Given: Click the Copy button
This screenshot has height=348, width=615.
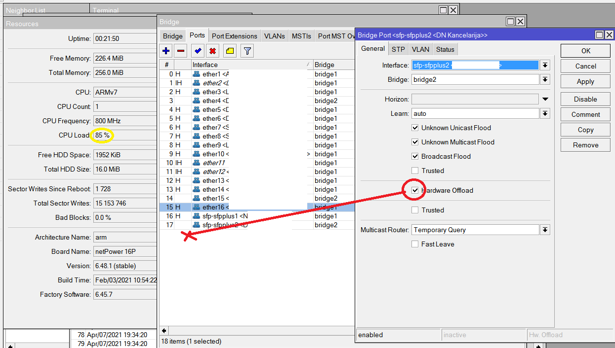Looking at the screenshot, I should 586,130.
